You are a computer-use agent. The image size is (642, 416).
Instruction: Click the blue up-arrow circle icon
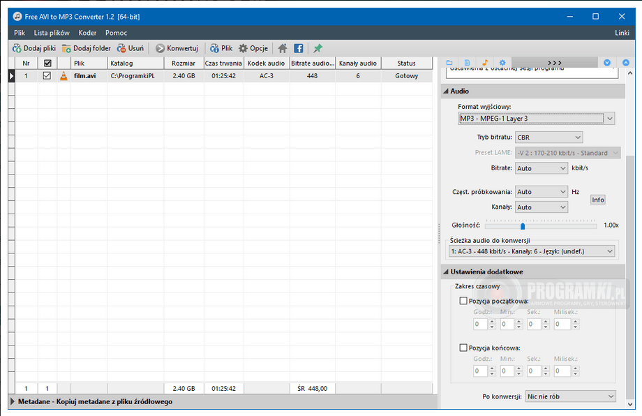pos(626,63)
